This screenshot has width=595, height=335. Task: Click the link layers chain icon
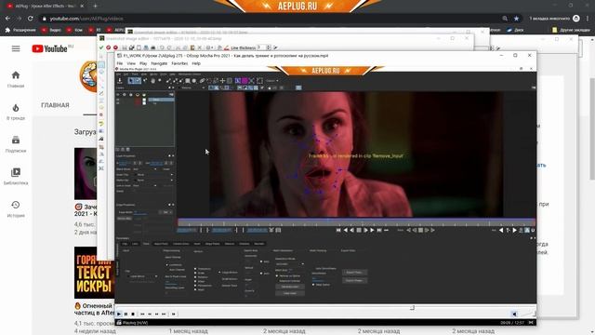[202, 81]
